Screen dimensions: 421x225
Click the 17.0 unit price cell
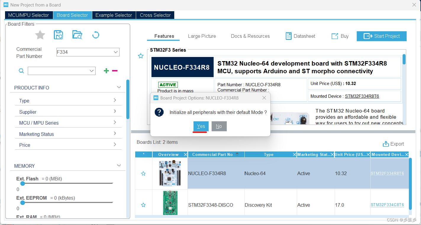352,205
